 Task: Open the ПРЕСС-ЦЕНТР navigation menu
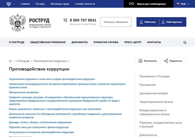click(x=133, y=42)
